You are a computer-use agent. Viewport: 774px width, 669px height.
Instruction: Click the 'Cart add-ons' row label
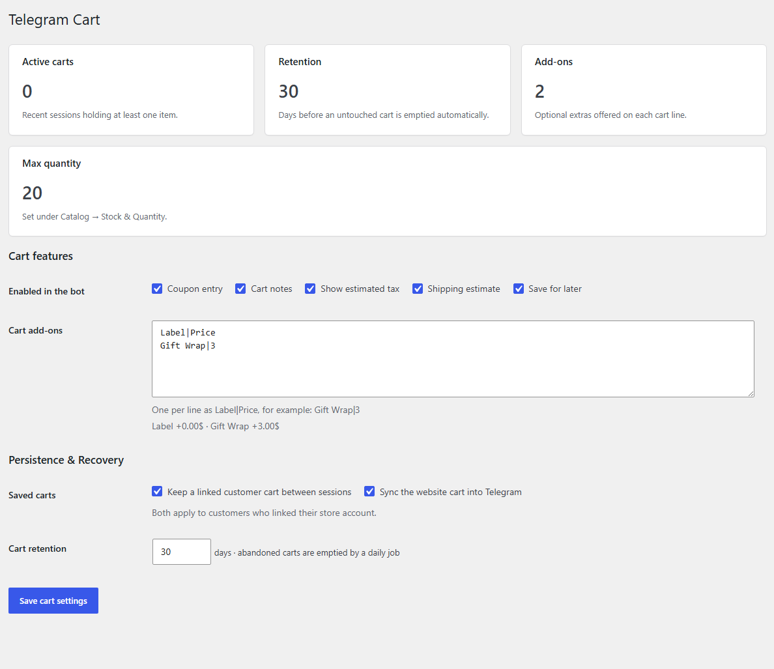click(x=36, y=330)
